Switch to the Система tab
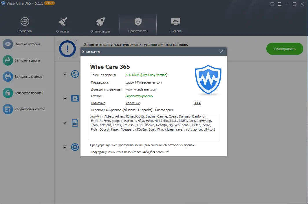Screen dimensions: 308x204 (175, 24)
